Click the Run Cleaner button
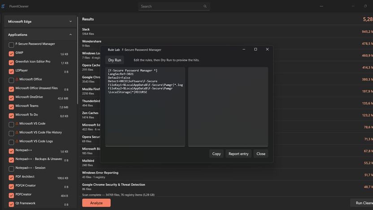Image resolution: width=373 pixels, height=210 pixels. pos(362,203)
